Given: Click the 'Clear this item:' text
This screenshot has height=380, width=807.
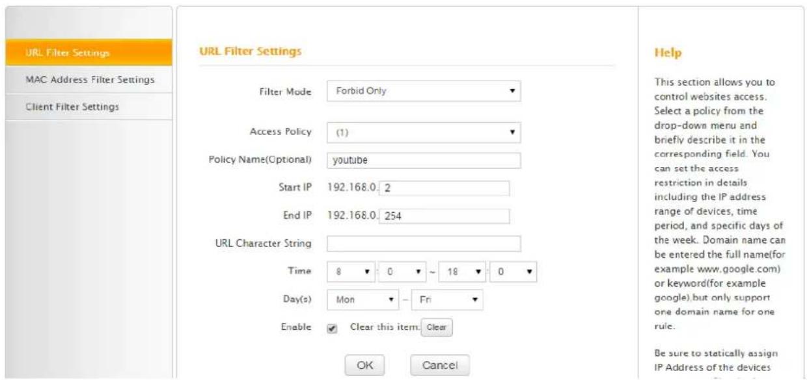Looking at the screenshot, I should click(385, 328).
